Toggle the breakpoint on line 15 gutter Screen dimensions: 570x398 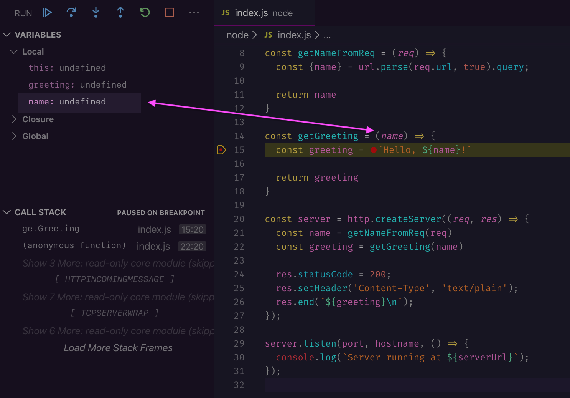point(221,150)
